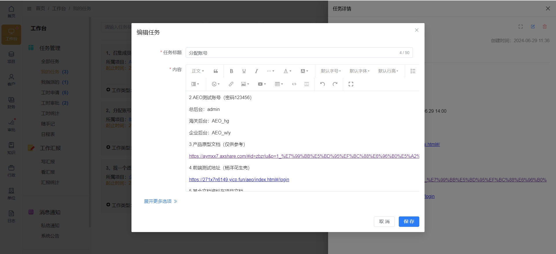Insert a horizontal divider line
The width and height of the screenshot is (556, 254).
click(307, 84)
